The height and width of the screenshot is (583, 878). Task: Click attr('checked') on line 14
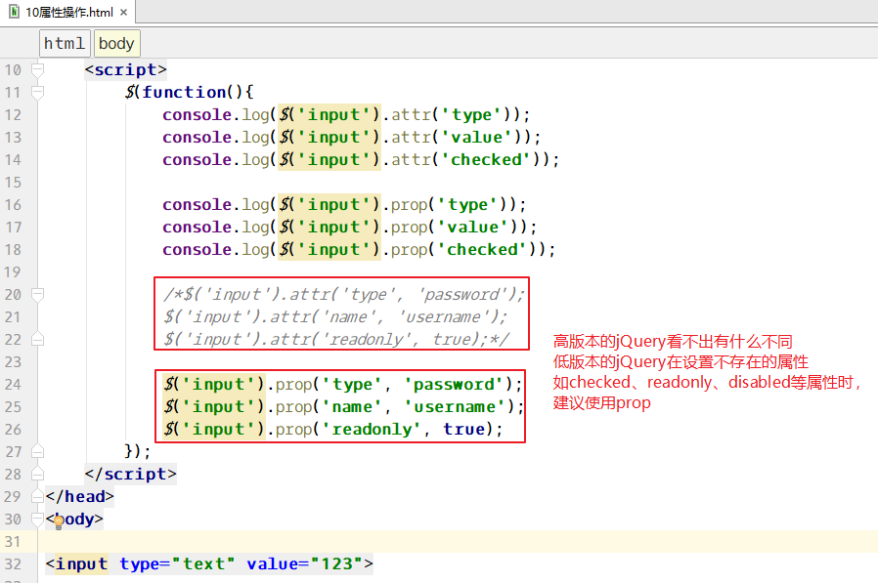[x=470, y=159]
